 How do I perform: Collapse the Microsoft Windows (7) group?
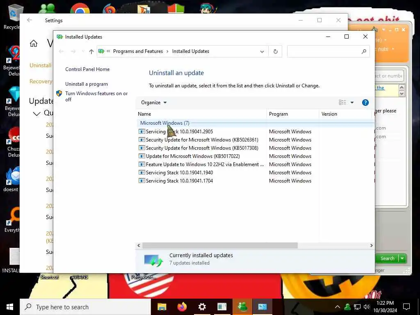(x=165, y=123)
